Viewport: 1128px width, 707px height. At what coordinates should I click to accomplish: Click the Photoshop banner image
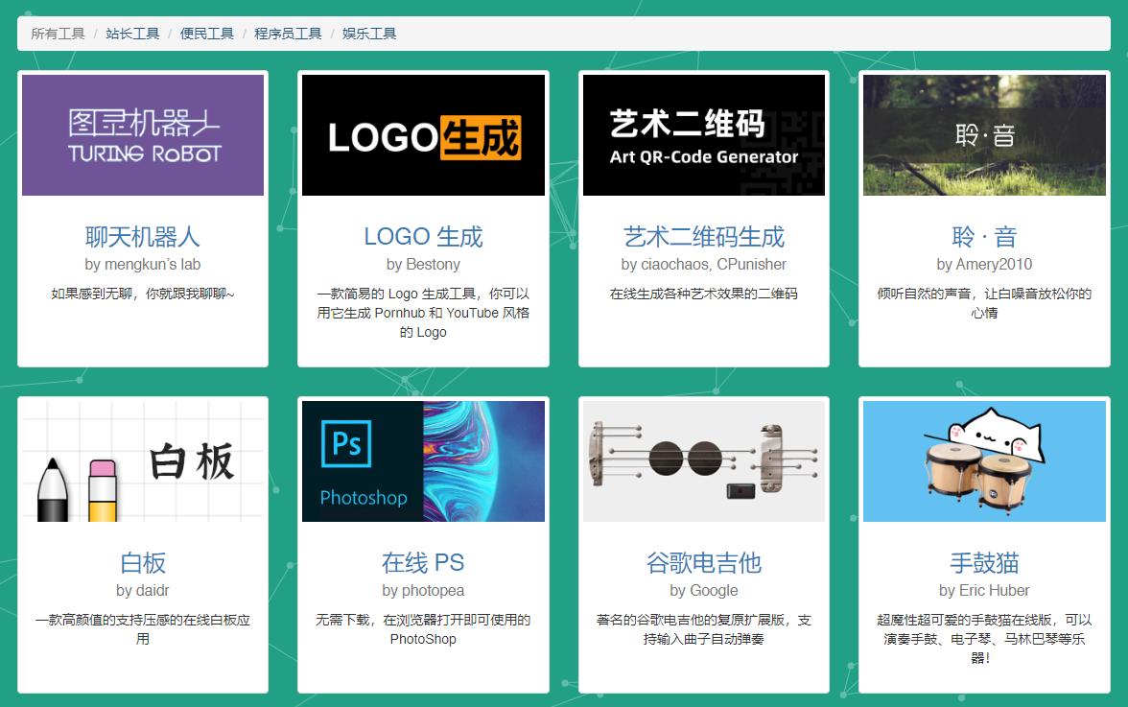(422, 460)
